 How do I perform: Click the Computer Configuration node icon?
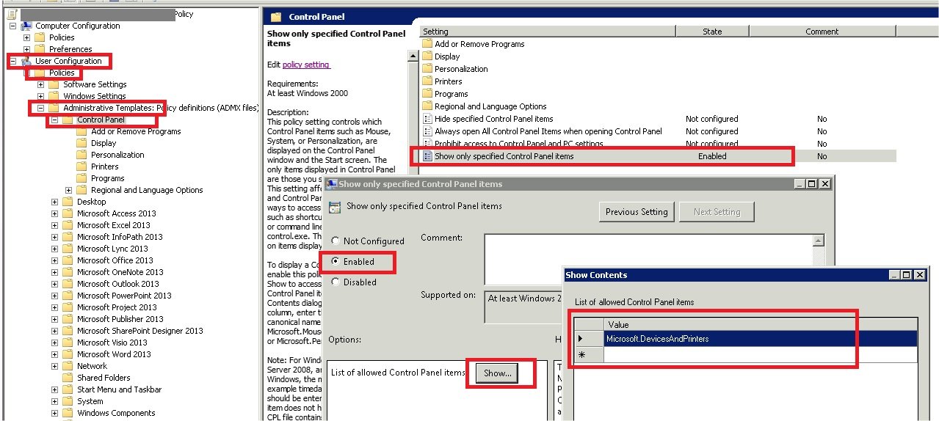26,26
